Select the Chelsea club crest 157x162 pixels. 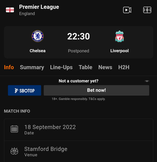tap(38, 36)
